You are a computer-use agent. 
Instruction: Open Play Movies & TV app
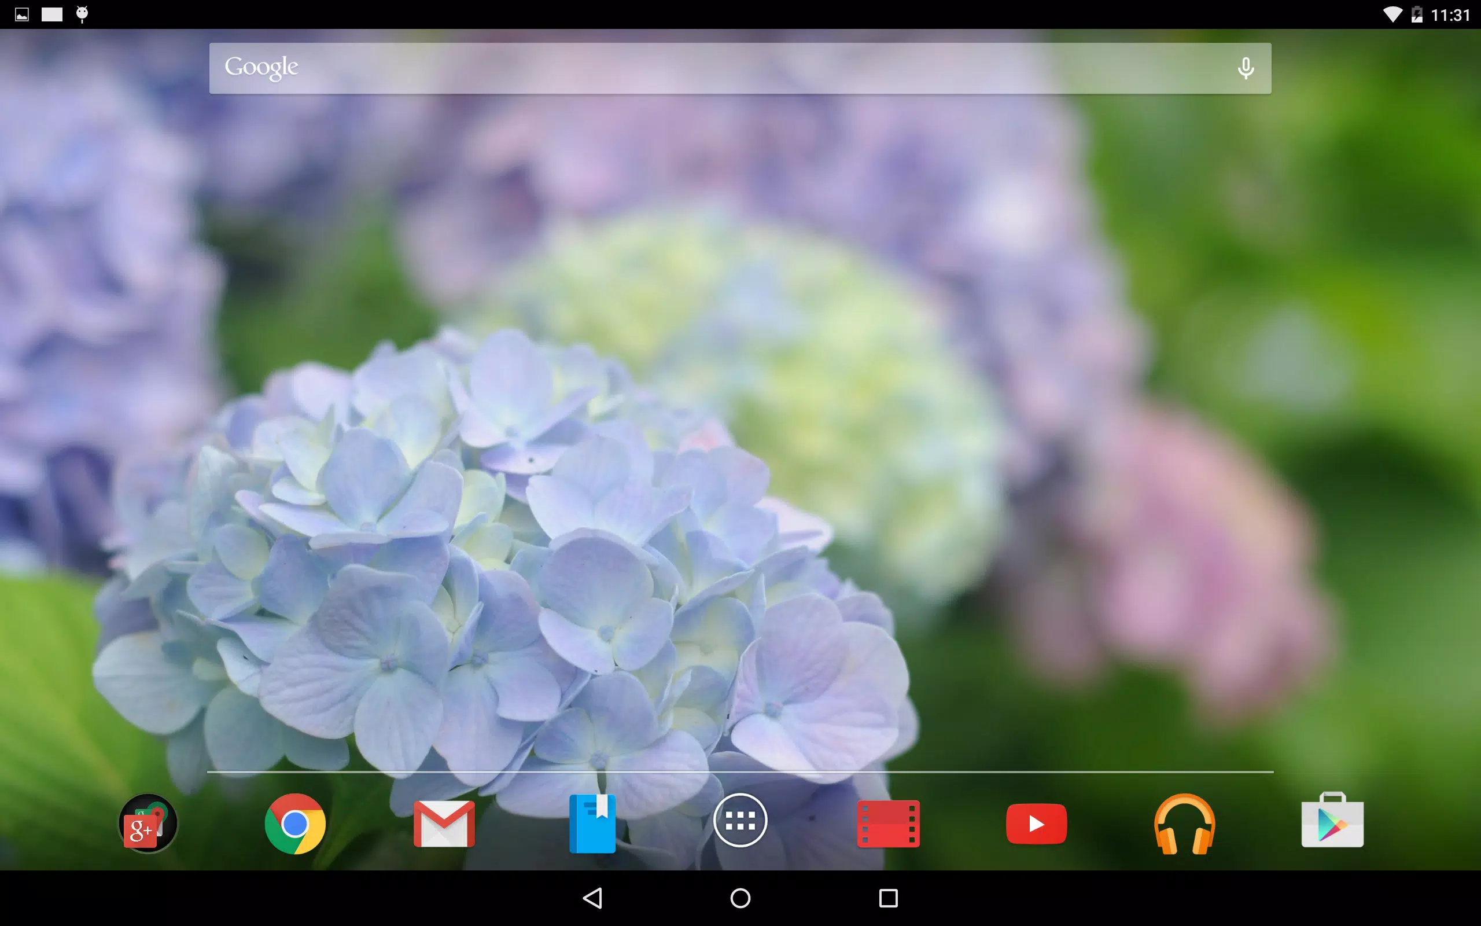pyautogui.click(x=888, y=824)
